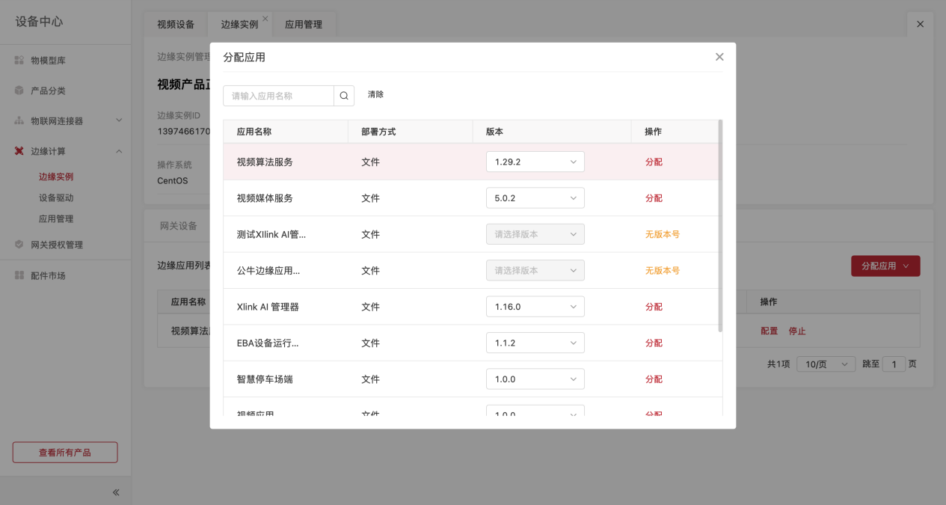Viewport: 946px width, 505px height.
Task: Open version dropdown for 视频算法服务
Action: click(535, 162)
